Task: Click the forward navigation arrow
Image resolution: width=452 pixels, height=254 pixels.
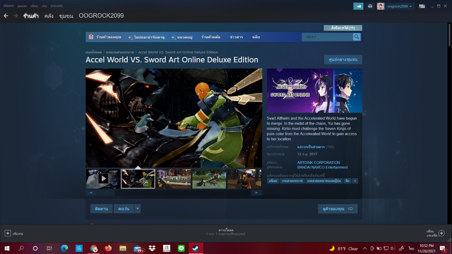Action: coord(16,16)
